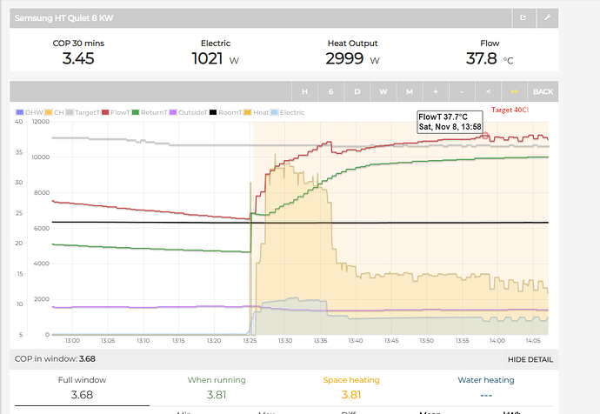Select the When running COP tab
This screenshot has height=414, width=600.
click(x=217, y=389)
